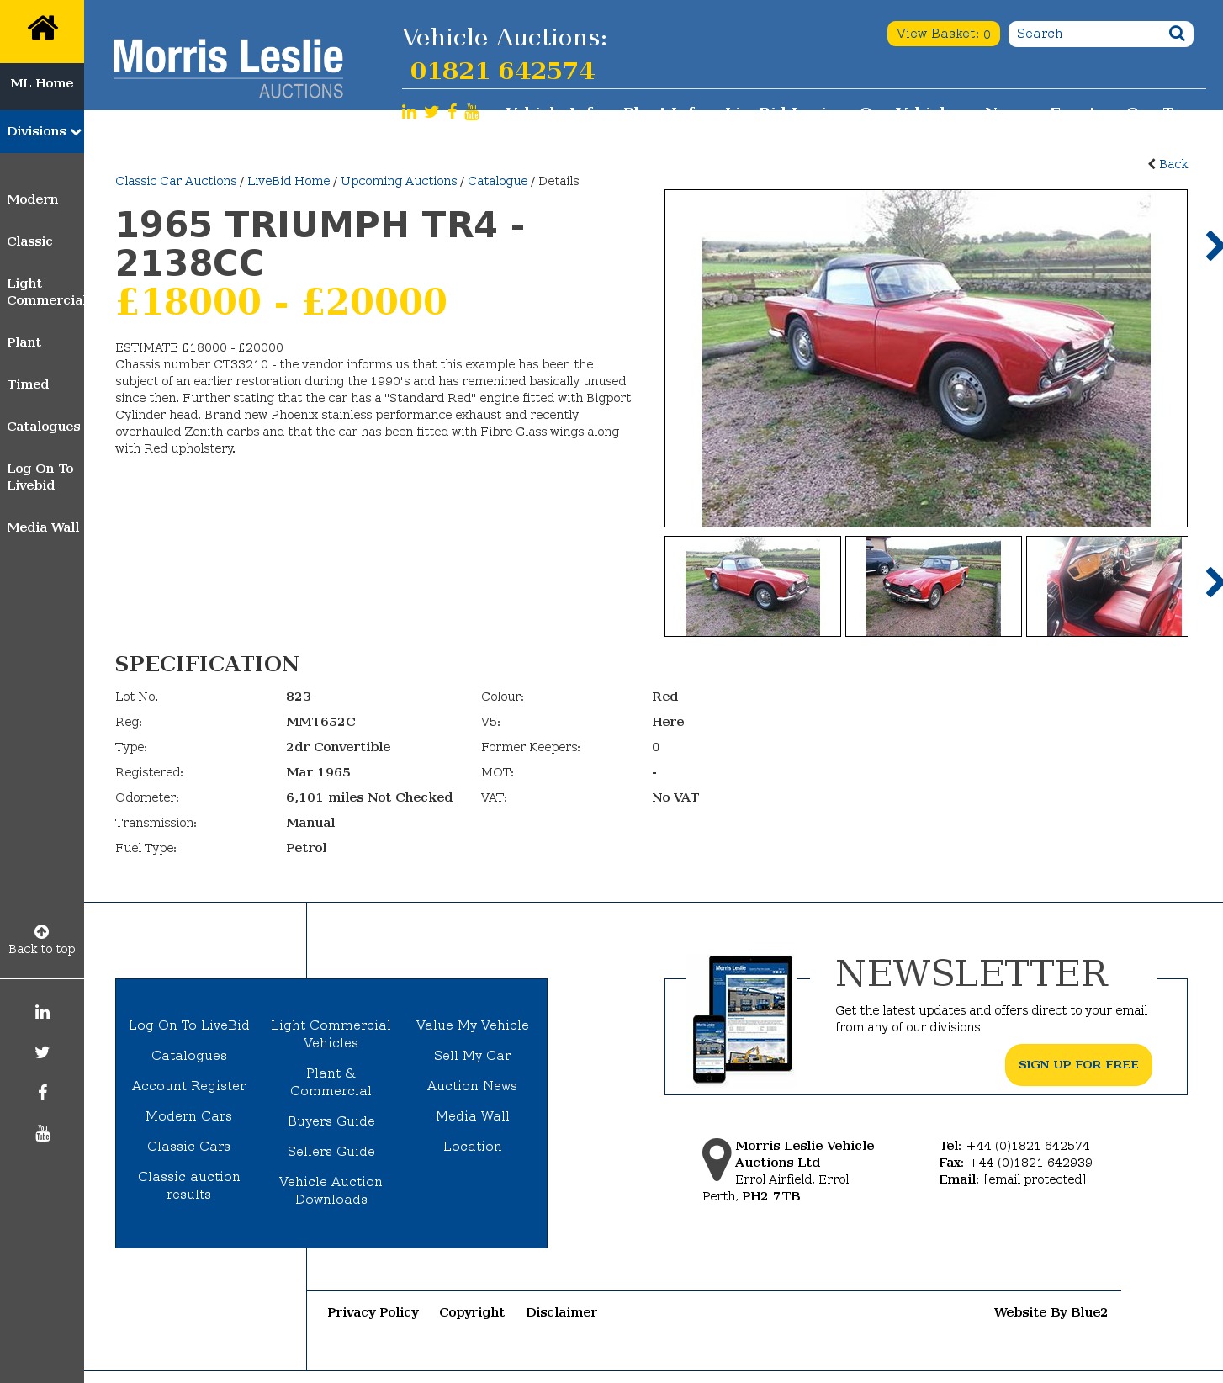The height and width of the screenshot is (1383, 1223).
Task: Click the newsletter devices image
Action: point(743,1019)
